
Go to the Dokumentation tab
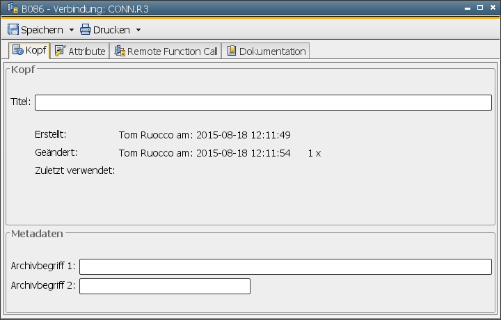(266, 51)
